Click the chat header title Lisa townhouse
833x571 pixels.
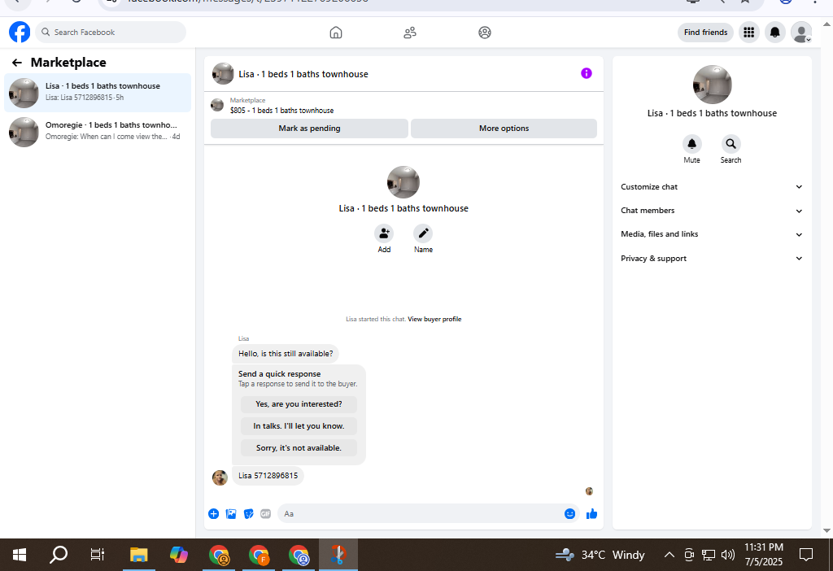pyautogui.click(x=303, y=74)
